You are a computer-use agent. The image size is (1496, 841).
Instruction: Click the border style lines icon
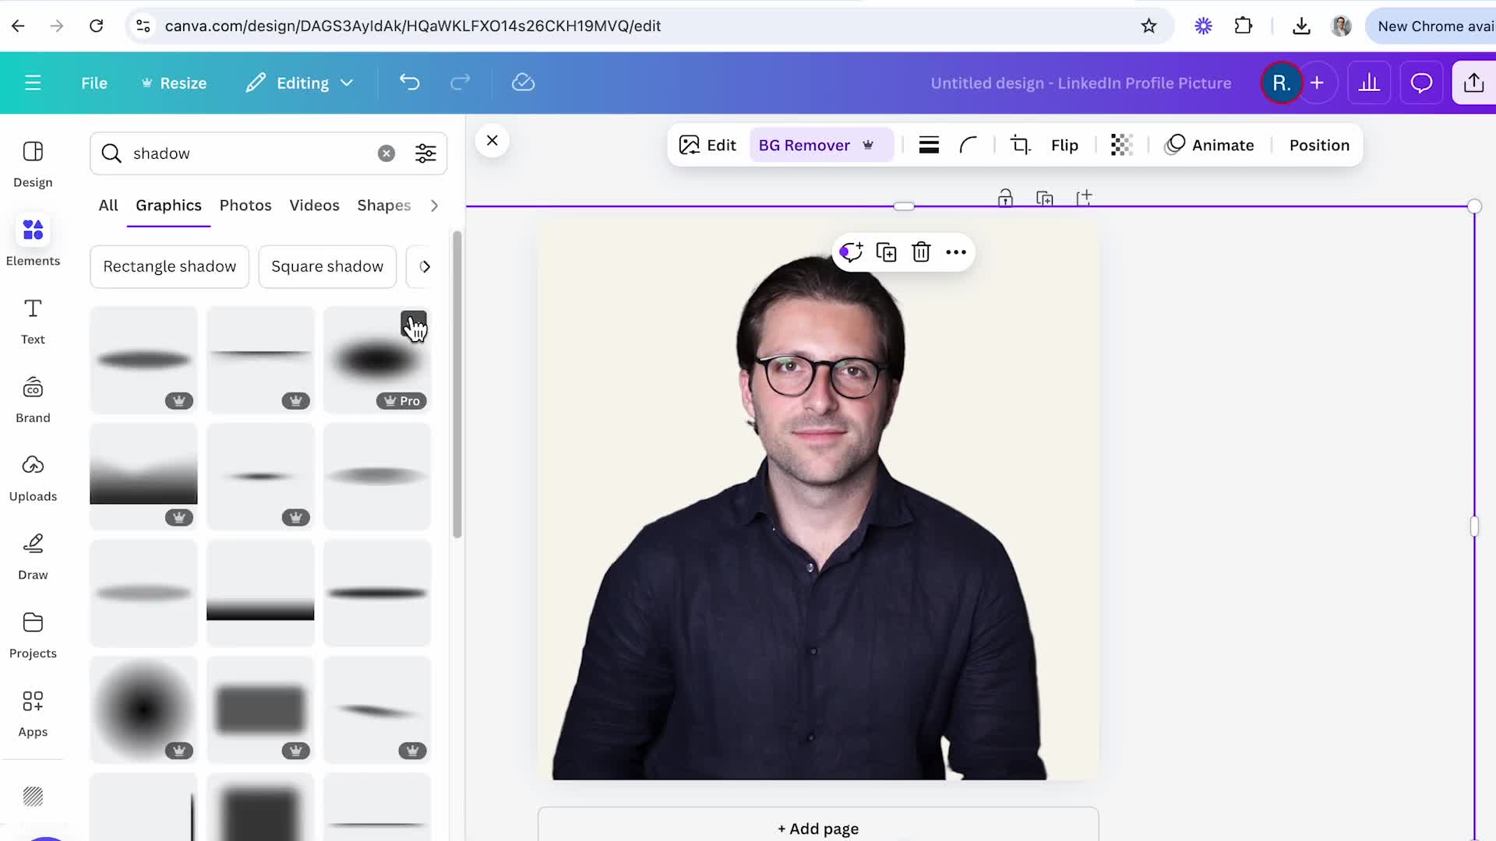tap(928, 145)
